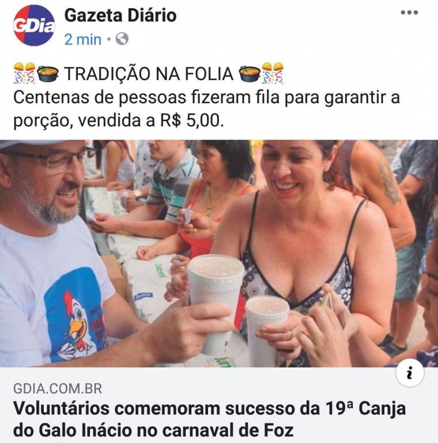
Task: Click the public globe privacy icon
Action: tap(122, 39)
